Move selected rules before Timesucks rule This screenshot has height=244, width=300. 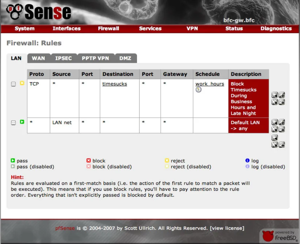pos(275,95)
